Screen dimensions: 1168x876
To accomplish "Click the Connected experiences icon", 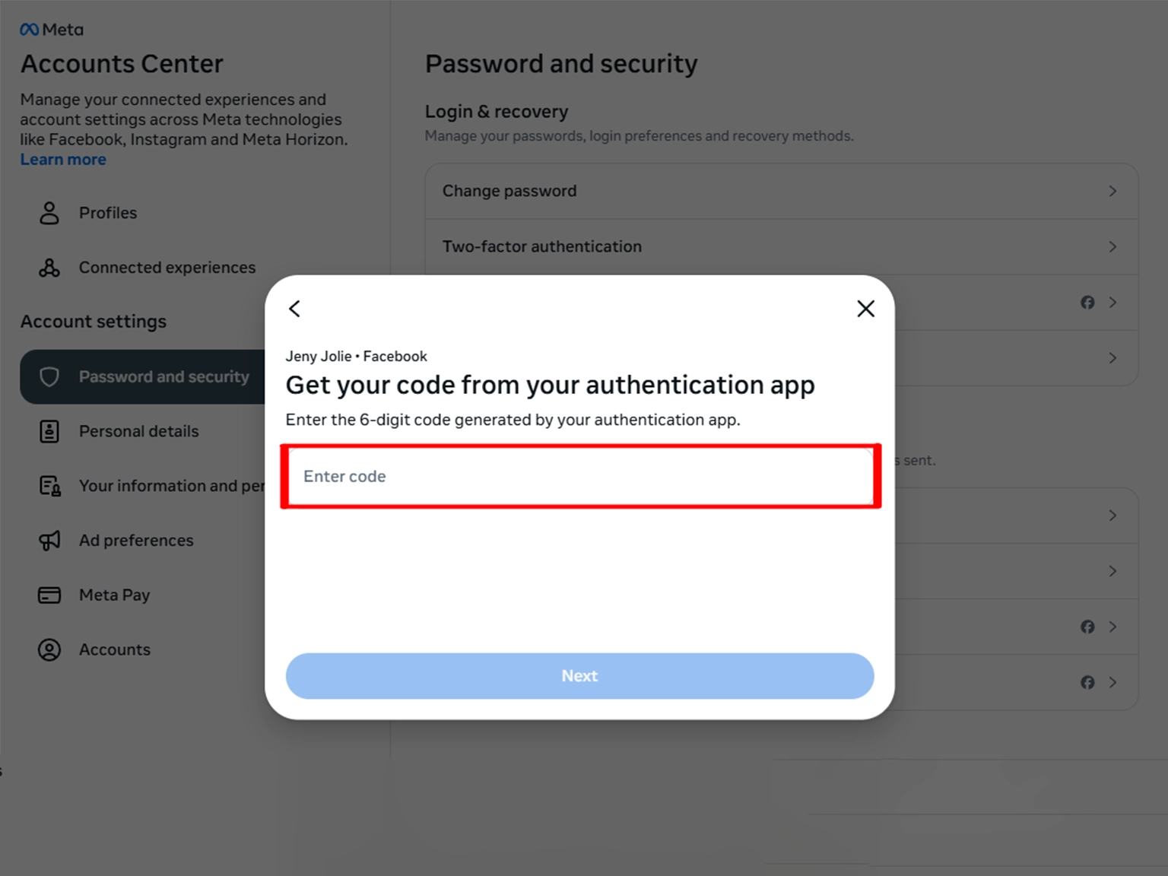I will pos(49,268).
